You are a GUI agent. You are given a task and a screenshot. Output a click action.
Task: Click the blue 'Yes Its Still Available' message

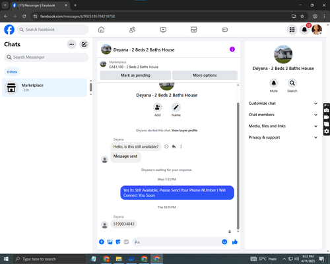click(x=177, y=193)
